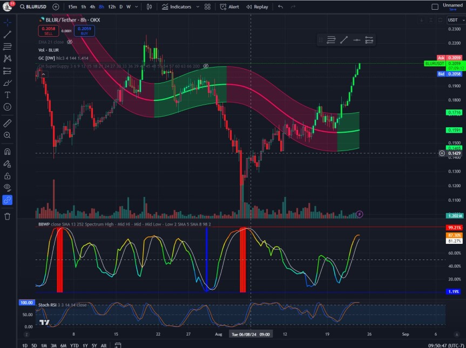This screenshot has height=348, width=466.
Task: Open the Indicators dialog
Action: click(x=177, y=7)
